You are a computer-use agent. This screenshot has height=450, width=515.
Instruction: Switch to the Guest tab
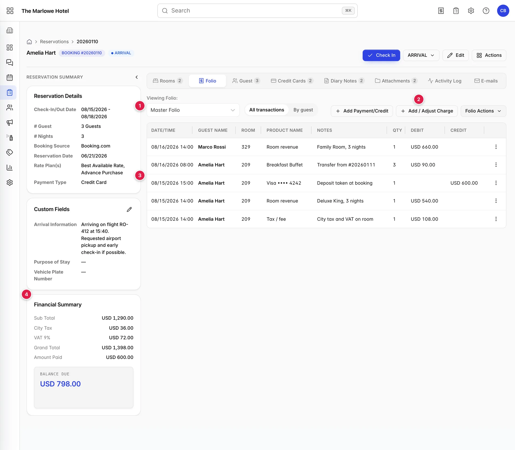[246, 81]
